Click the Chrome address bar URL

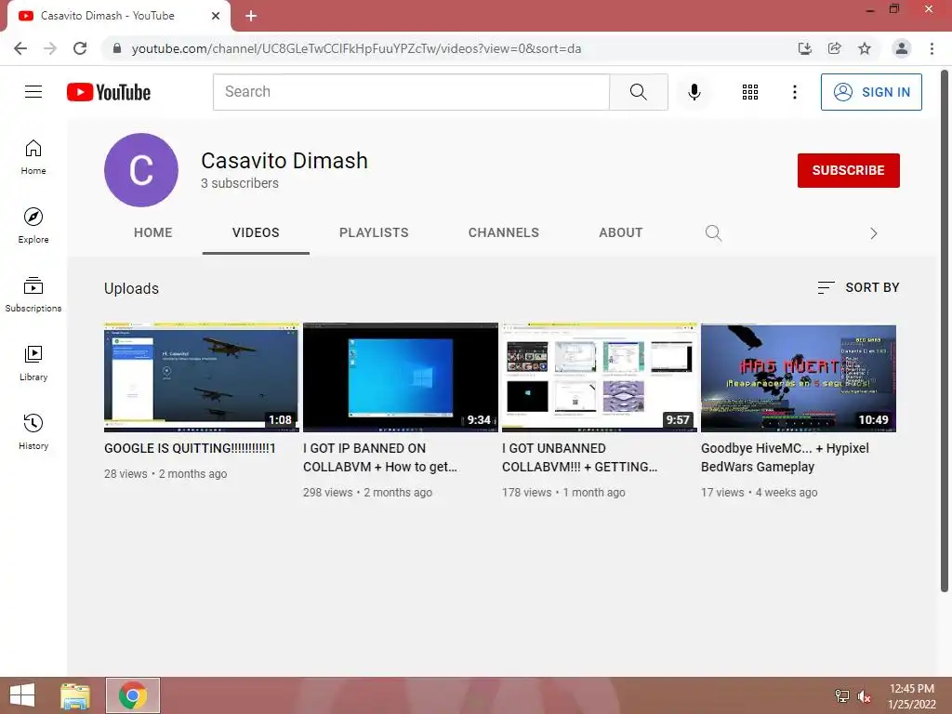pyautogui.click(x=356, y=48)
